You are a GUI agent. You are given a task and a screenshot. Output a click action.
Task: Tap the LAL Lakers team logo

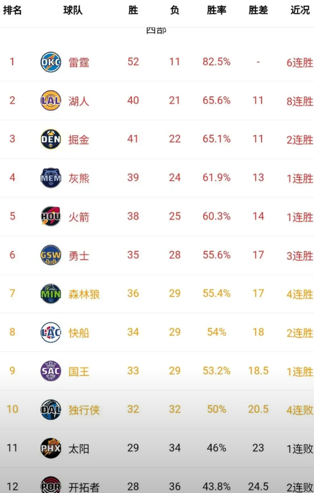[x=51, y=101]
